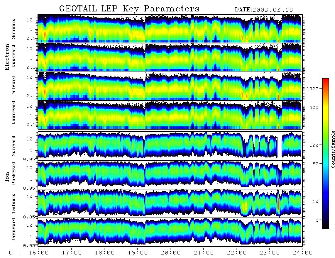Click the 'Ion' group axis label
Viewport: 335px width, 258px height.
click(x=7, y=177)
